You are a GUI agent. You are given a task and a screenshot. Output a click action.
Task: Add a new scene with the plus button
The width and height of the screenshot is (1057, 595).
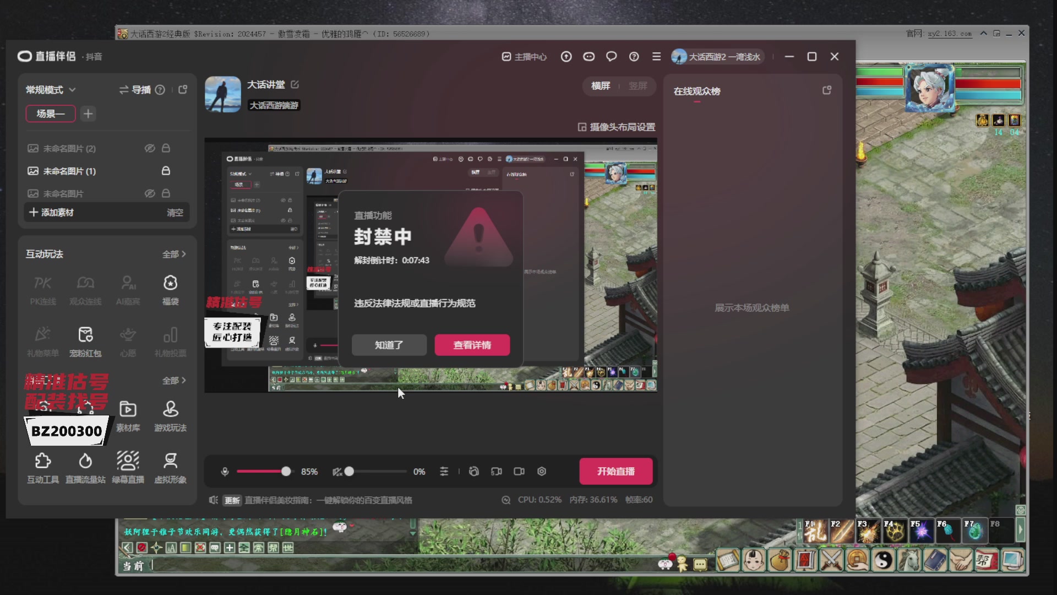pyautogui.click(x=88, y=113)
